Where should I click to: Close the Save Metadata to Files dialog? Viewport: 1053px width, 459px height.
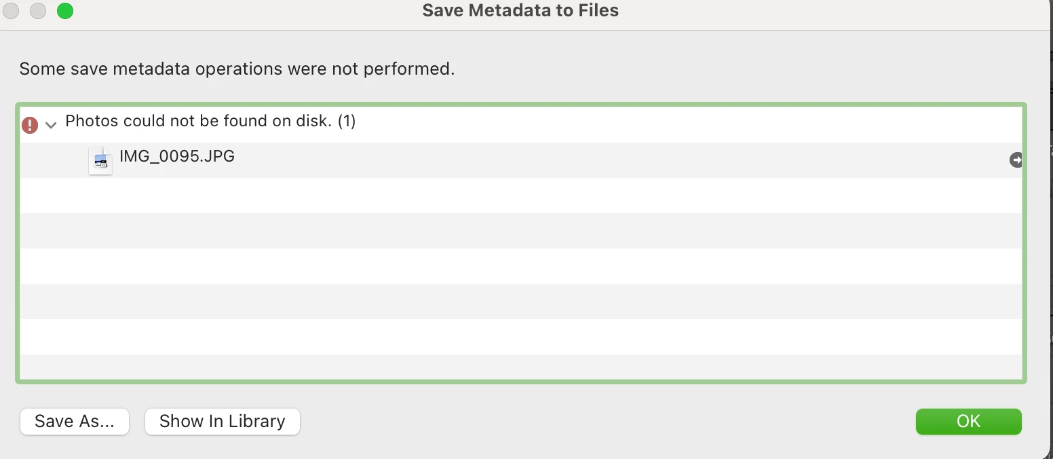pos(11,11)
